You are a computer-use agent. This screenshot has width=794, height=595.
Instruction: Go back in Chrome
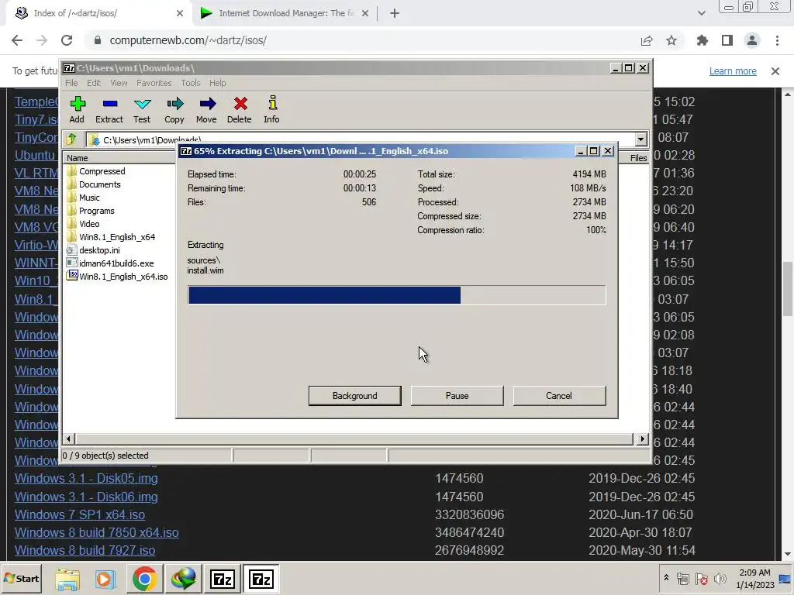coord(17,40)
